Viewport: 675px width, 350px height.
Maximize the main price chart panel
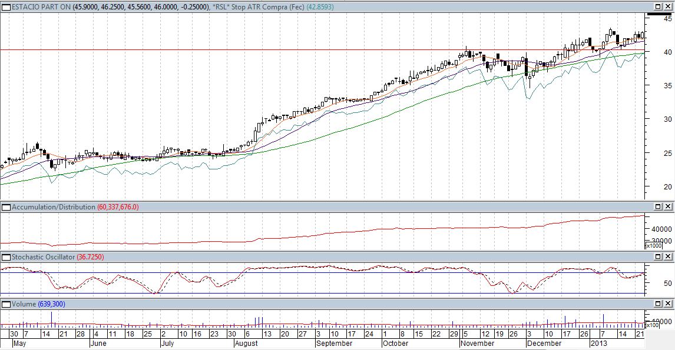pyautogui.click(x=658, y=6)
